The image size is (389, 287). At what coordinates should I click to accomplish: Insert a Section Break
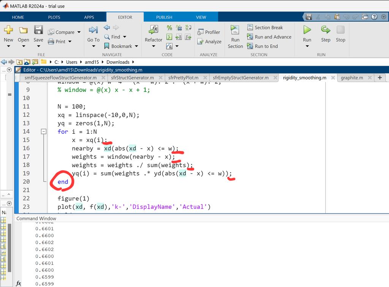pyautogui.click(x=265, y=27)
